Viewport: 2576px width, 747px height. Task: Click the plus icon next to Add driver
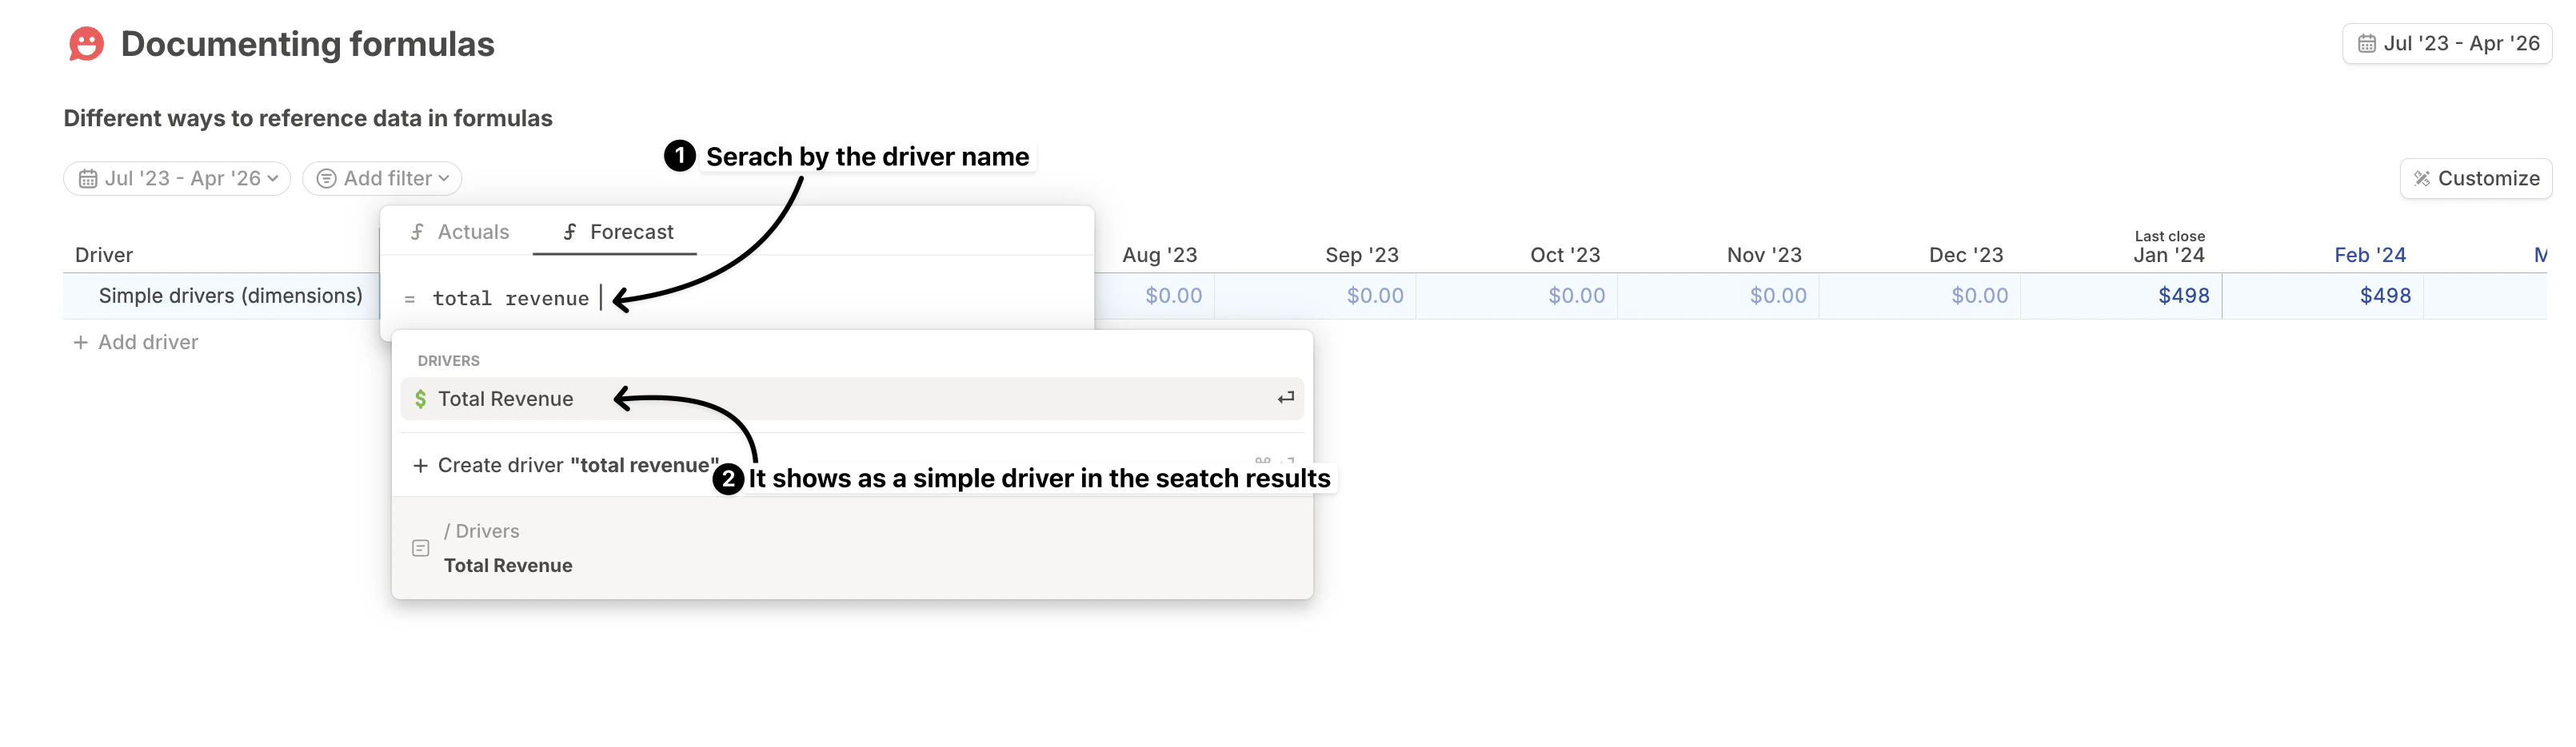pyautogui.click(x=81, y=343)
